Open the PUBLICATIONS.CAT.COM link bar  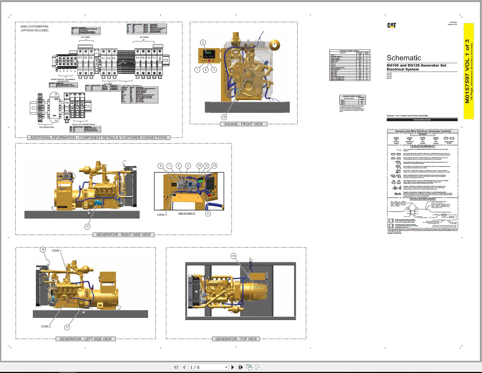click(422, 120)
